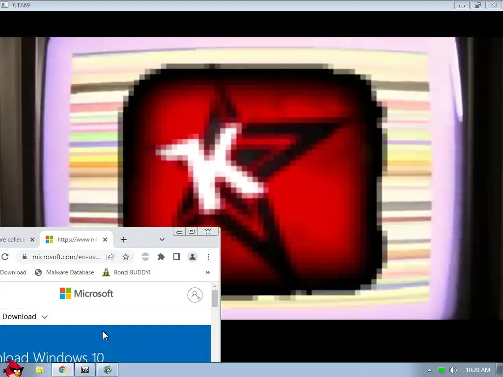
Task: Click the Show desktop strip
Action: pos(500,370)
